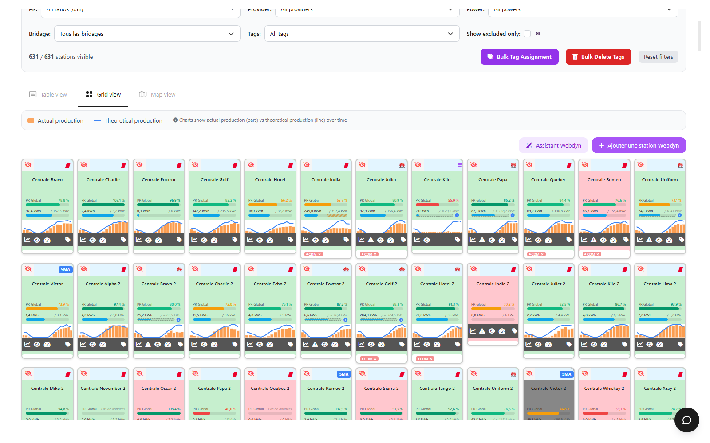The image size is (710, 443).
Task: Click the tag icon on Centrale Lima 2 card
Action: [680, 344]
